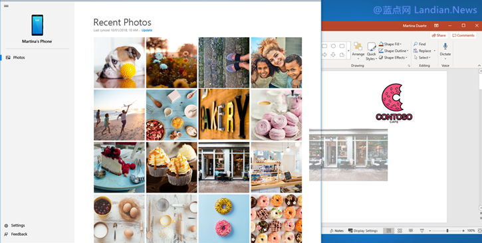
Task: Insert the right arrow shape from gallery
Action: pos(324,54)
